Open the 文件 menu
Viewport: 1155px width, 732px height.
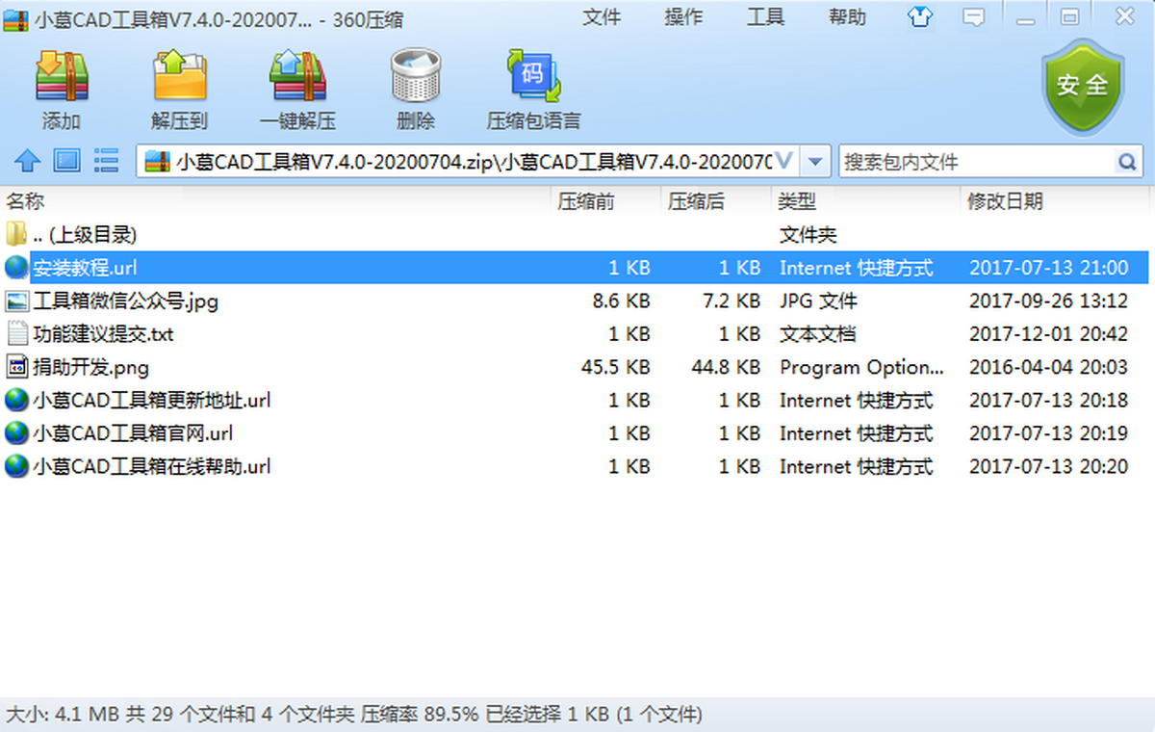602,17
